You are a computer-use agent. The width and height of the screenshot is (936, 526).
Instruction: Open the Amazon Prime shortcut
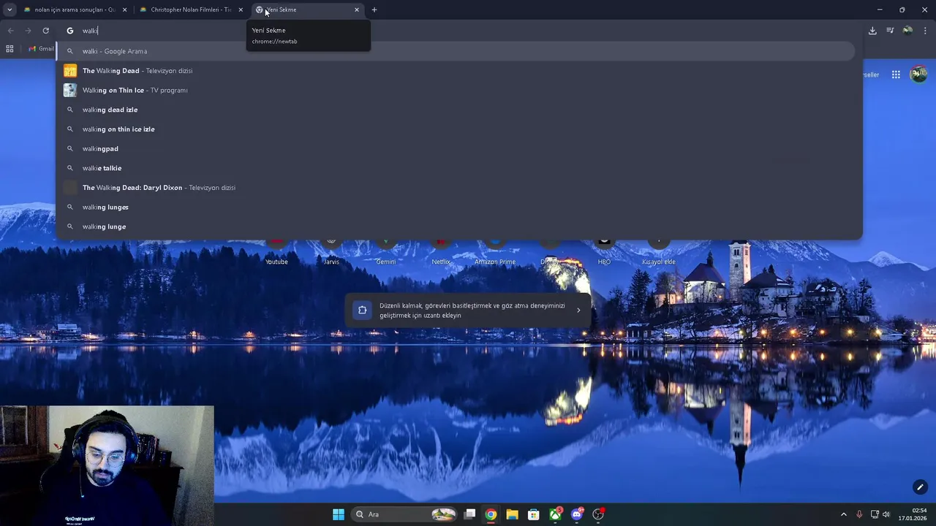click(x=495, y=252)
